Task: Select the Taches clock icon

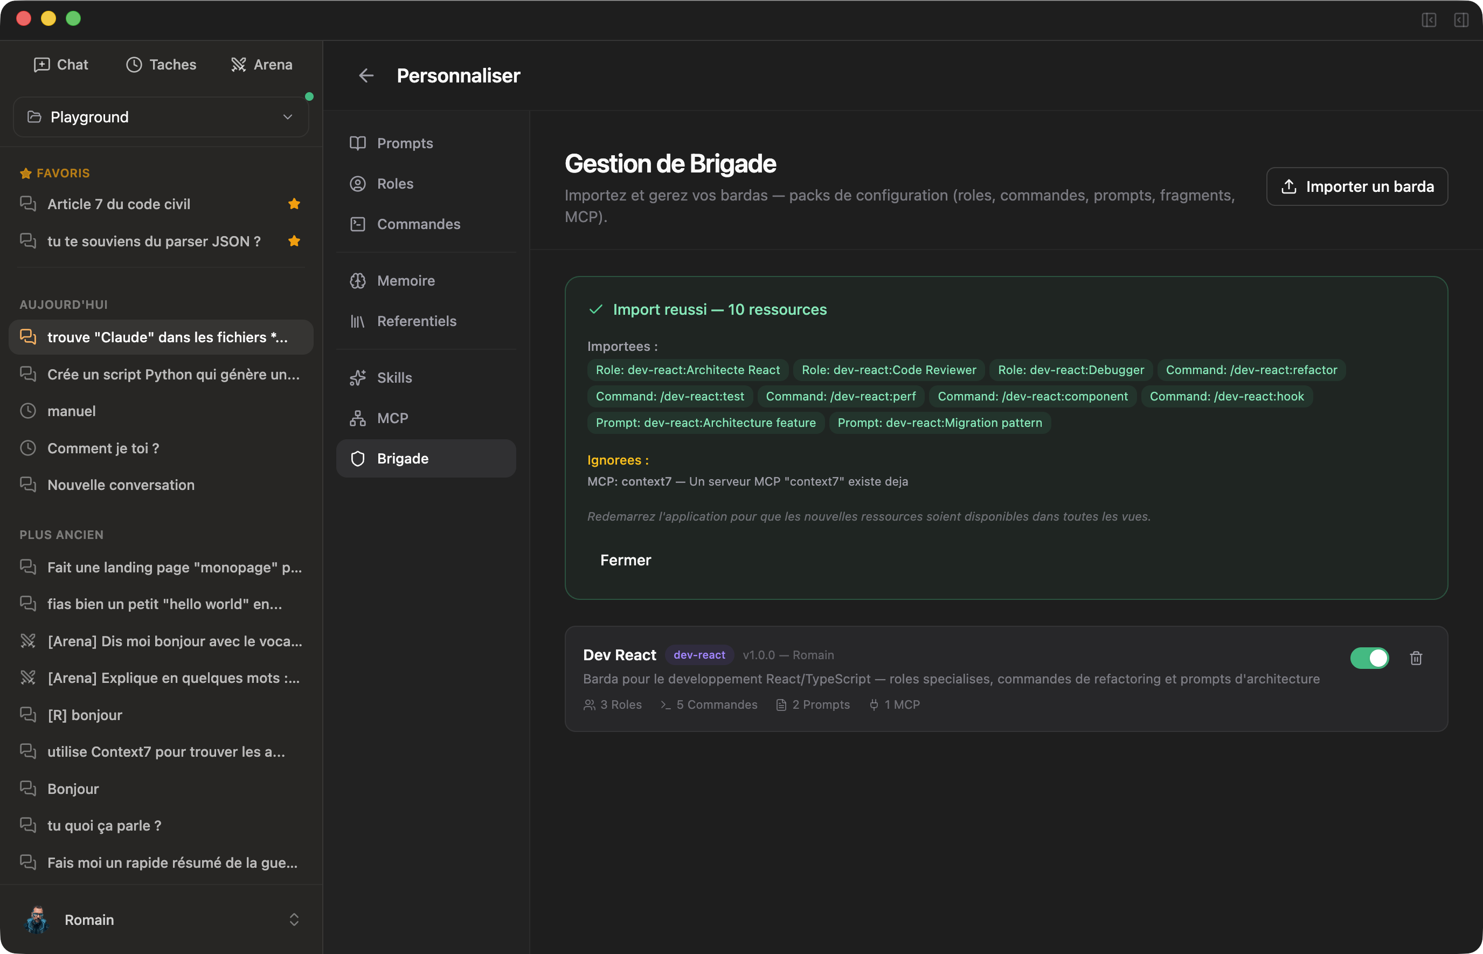Action: pos(134,65)
